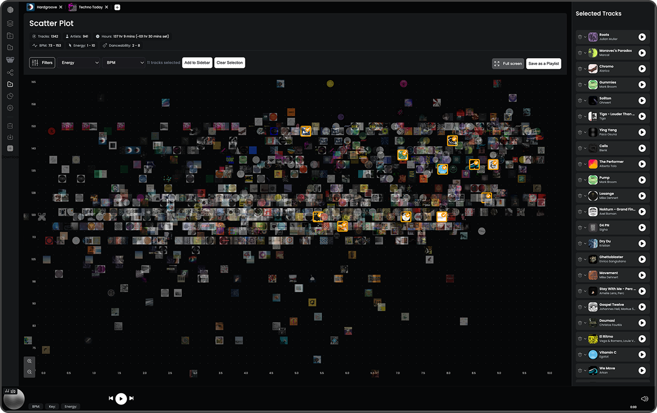
Task: Click the remove icon in Cells row
Action: click(x=580, y=148)
